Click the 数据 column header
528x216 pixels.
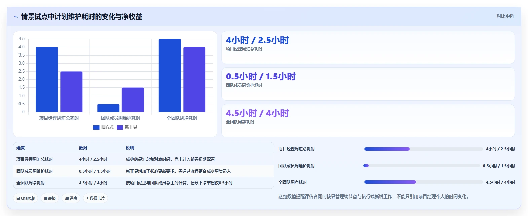click(83, 148)
